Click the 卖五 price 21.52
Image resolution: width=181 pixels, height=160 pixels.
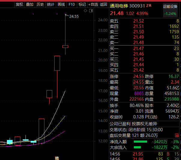tap(138, 21)
